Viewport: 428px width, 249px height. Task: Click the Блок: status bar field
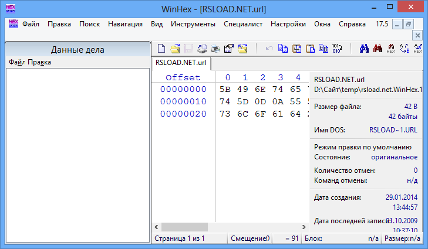[x=341, y=238]
